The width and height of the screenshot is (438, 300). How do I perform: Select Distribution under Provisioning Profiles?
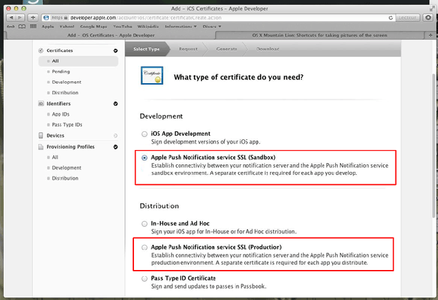[65, 178]
